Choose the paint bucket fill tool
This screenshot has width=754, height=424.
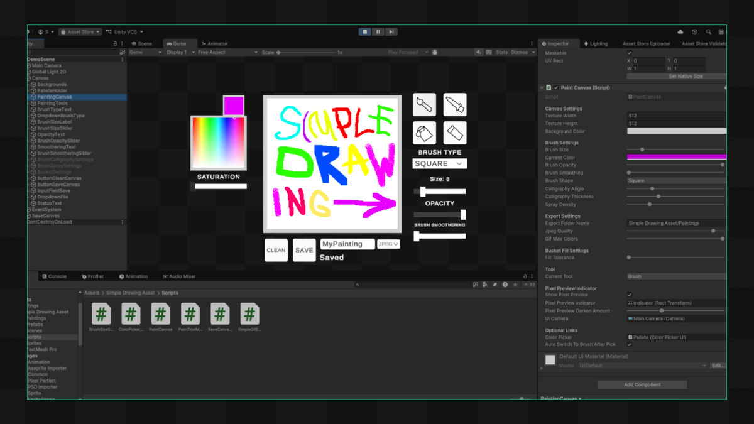point(424,133)
